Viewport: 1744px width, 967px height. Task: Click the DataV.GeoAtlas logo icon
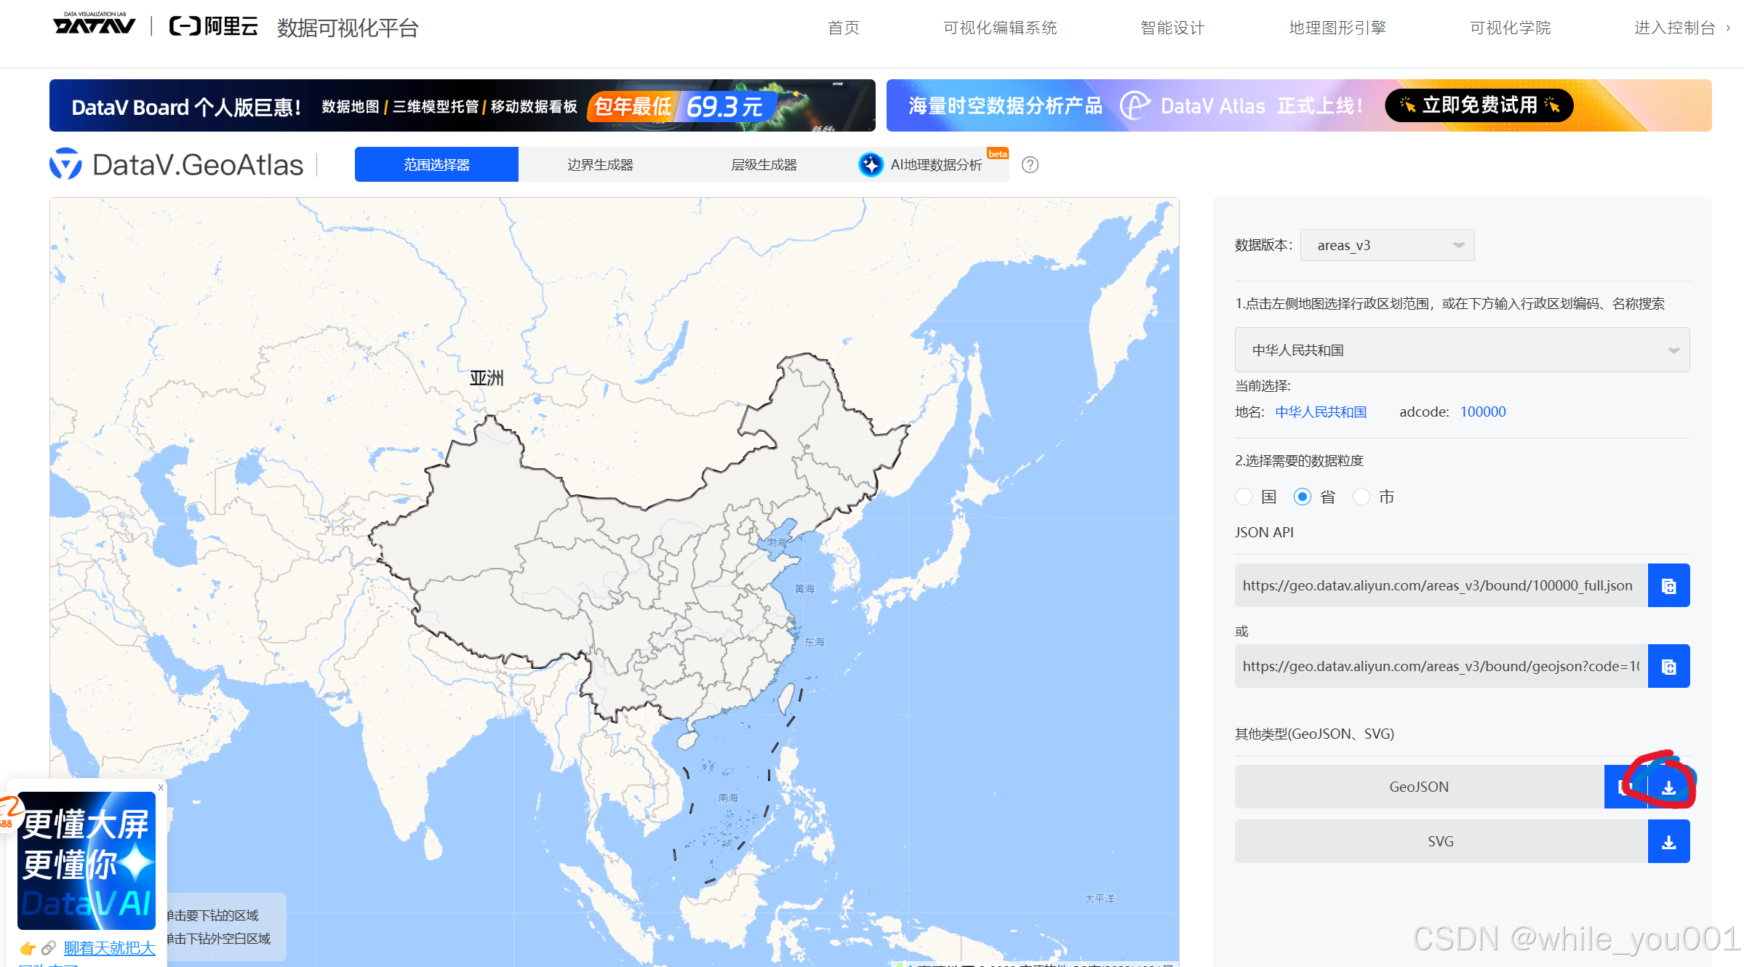tap(65, 164)
